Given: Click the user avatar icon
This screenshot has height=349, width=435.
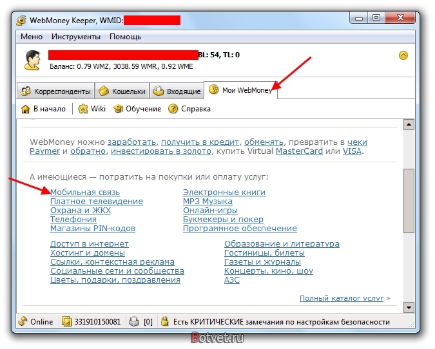Looking at the screenshot, I should pos(32,60).
